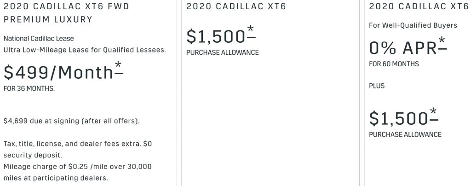Click the FOR 60 MONTHS term text
This screenshot has width=471, height=186.
click(x=394, y=64)
